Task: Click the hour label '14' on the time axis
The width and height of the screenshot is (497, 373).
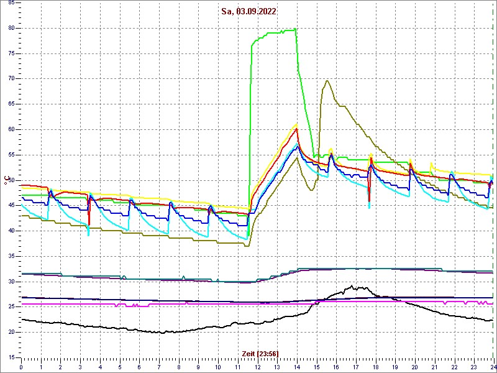Action: 297,367
